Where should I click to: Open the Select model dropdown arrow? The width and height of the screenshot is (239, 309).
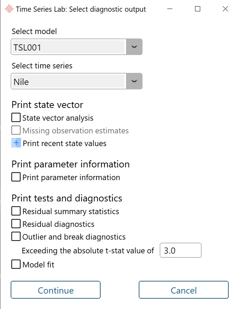point(134,47)
